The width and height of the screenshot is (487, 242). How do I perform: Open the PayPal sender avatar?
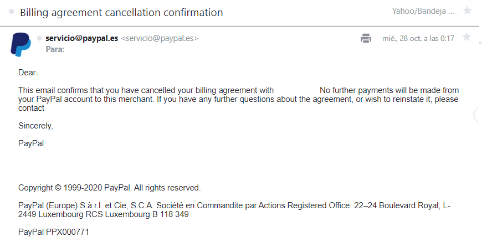pyautogui.click(x=20, y=44)
